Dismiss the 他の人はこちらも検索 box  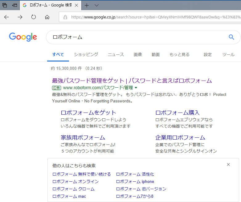click(x=228, y=165)
